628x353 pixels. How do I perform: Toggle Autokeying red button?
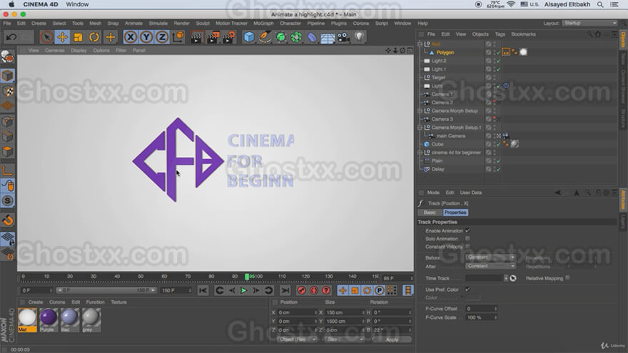[314, 290]
